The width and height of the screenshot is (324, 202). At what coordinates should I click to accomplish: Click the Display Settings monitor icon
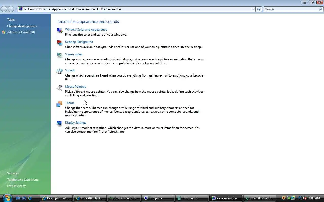[x=59, y=124]
